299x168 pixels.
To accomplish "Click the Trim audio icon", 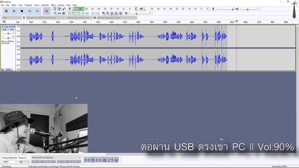I will [x=83, y=14].
